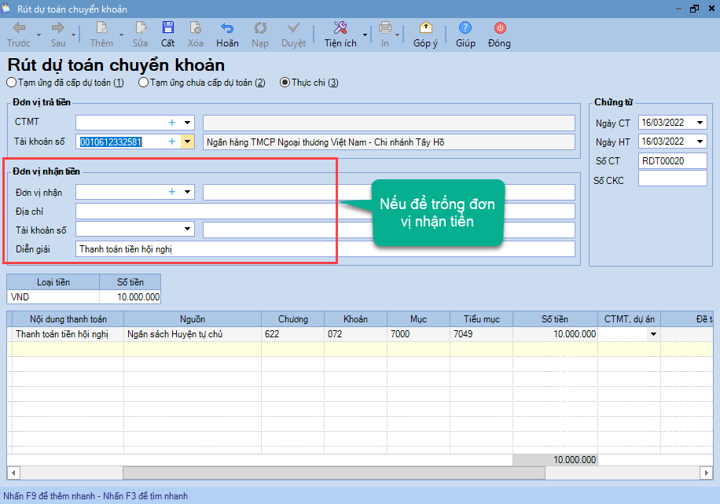Expand Tài khoản số dropdown under Đơn vị nhận tiền
Viewport: 720px width, 504px height.
coord(188,230)
